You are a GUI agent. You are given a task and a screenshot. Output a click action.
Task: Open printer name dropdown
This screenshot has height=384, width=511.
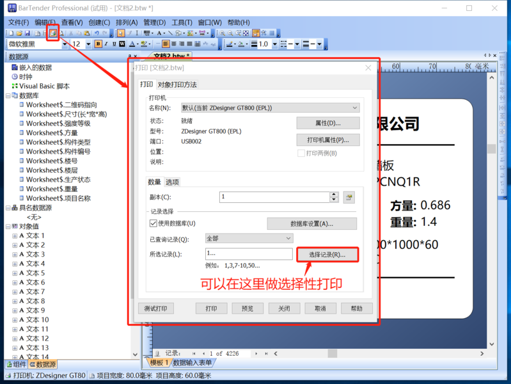click(354, 108)
